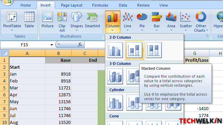This screenshot has height=125, width=223.
Task: Insert a Picture from file
Action: 47,20
